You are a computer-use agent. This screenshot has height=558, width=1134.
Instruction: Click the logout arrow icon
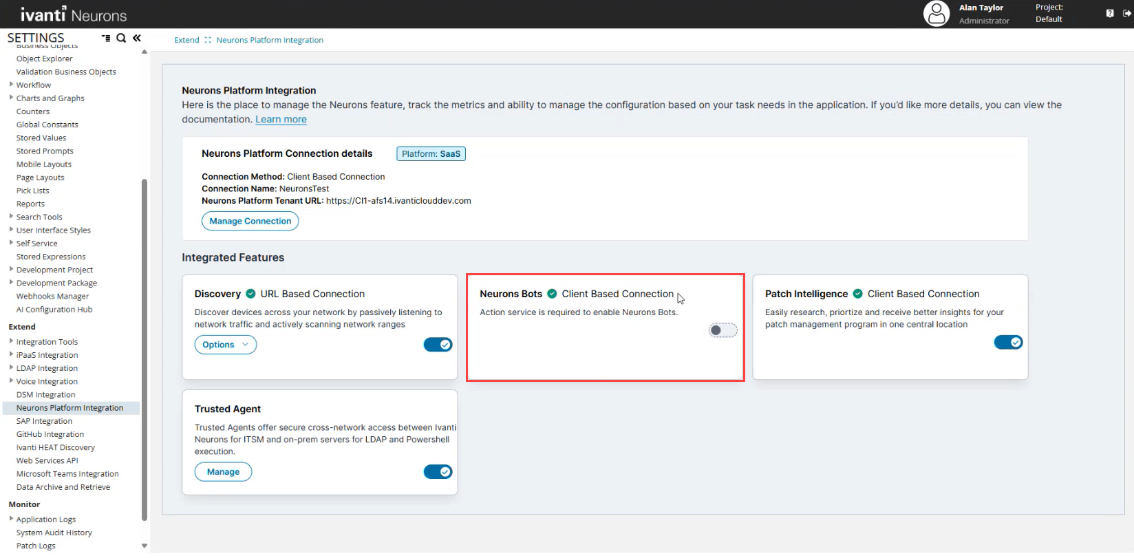point(1127,13)
